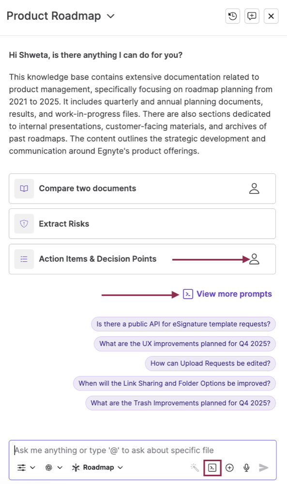Screen dimensions: 287x484
Task: Click the person icon on Action Items card
Action: pos(255,259)
